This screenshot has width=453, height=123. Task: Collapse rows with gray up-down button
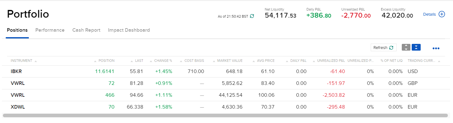(406, 47)
